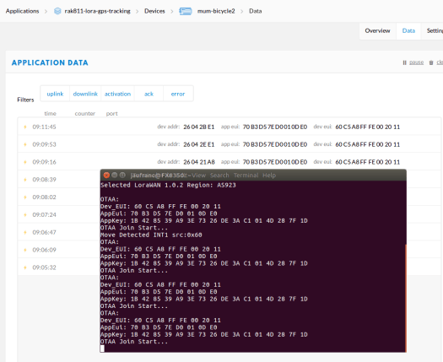Screen dimensions: 443x362
Task: Click lightning icon on 09:07:24 row
Action: pyautogui.click(x=25, y=215)
